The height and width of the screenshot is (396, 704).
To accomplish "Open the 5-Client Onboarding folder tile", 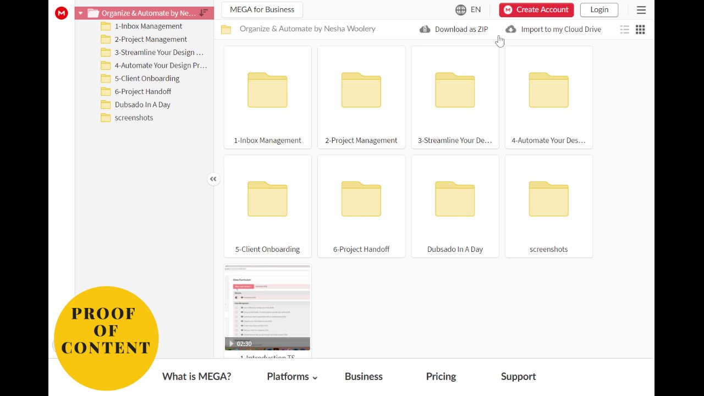I will pos(267,206).
